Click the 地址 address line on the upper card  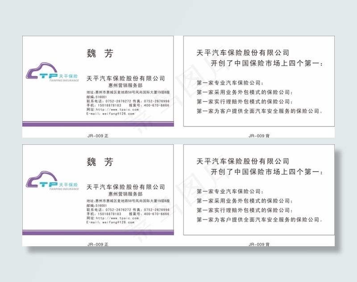[x=128, y=93]
